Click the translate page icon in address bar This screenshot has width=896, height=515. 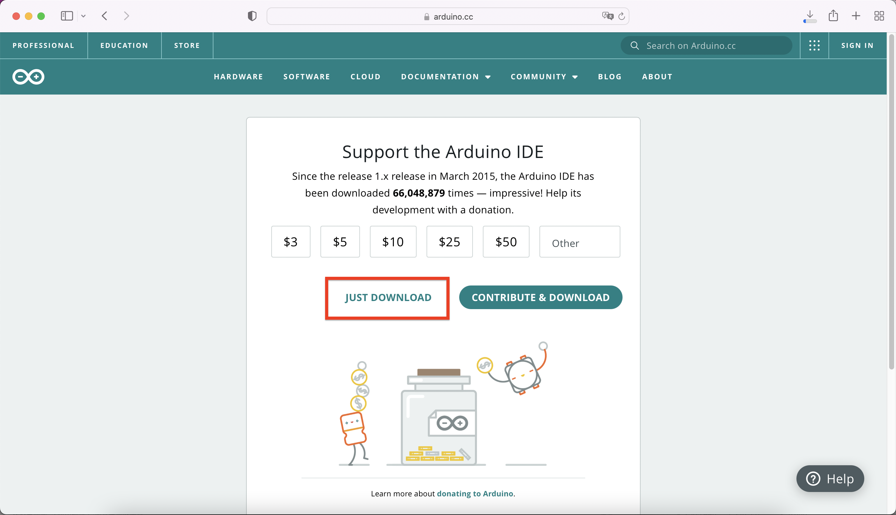coord(608,16)
